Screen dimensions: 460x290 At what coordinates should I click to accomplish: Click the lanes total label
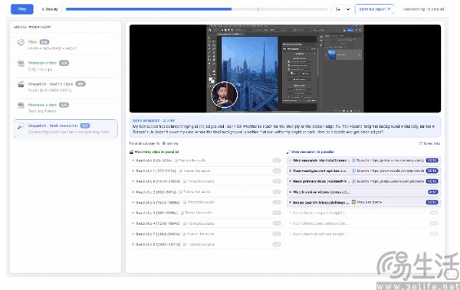pos(429,144)
